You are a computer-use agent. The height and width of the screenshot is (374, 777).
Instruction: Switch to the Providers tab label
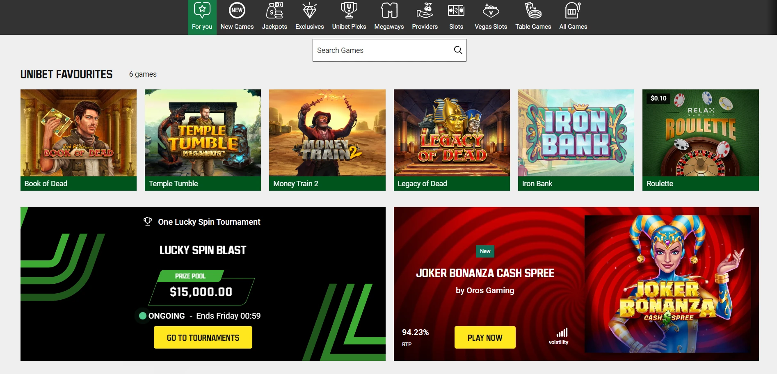tap(425, 27)
